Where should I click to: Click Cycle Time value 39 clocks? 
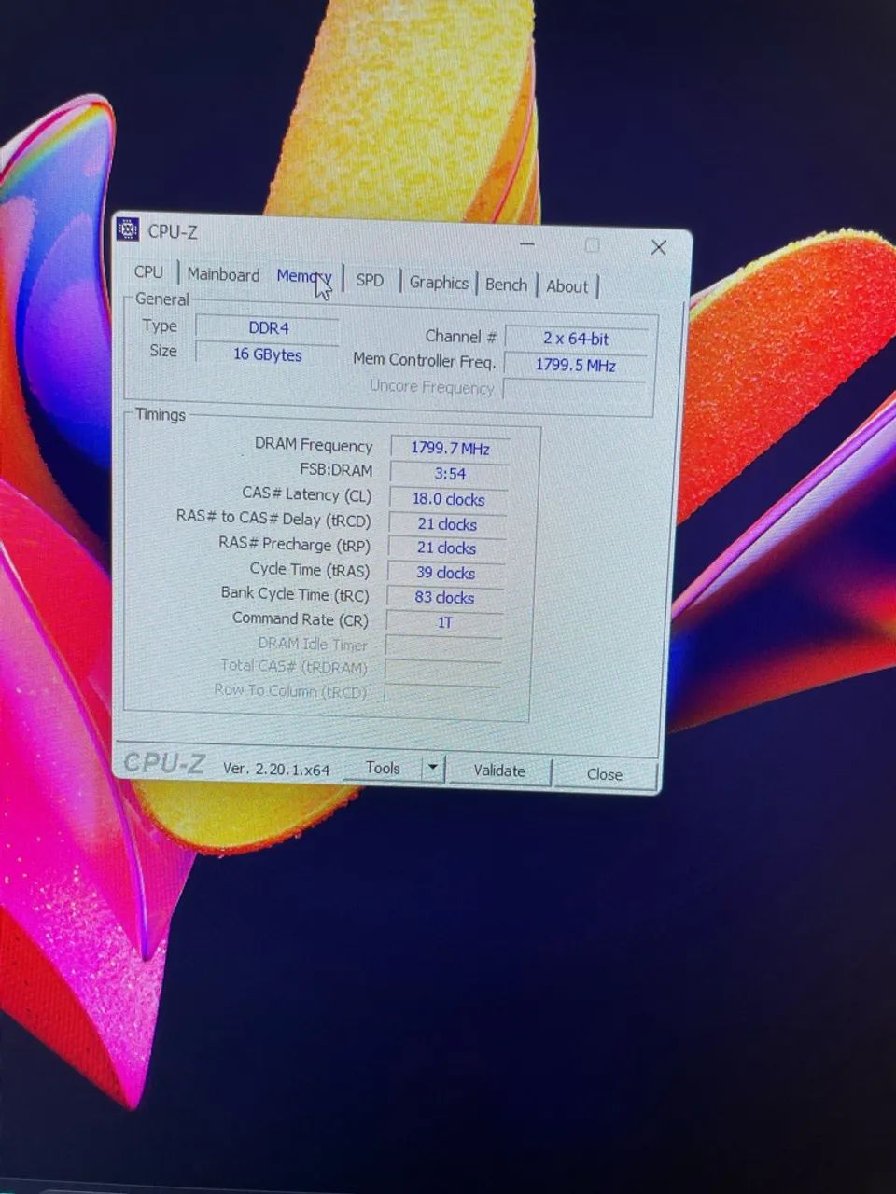tap(445, 573)
